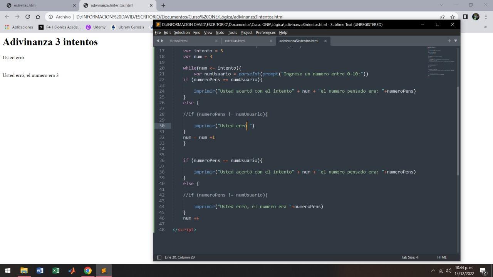Click the closing </script> tag
The width and height of the screenshot is (493, 277).
click(184, 230)
